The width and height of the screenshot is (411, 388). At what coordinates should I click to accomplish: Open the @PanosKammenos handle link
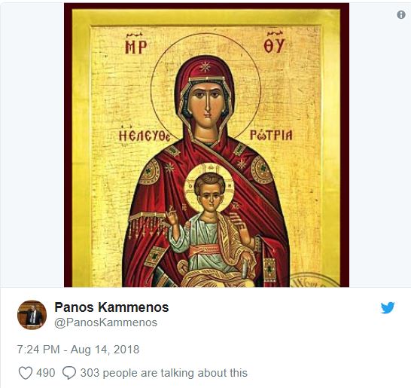105,322
